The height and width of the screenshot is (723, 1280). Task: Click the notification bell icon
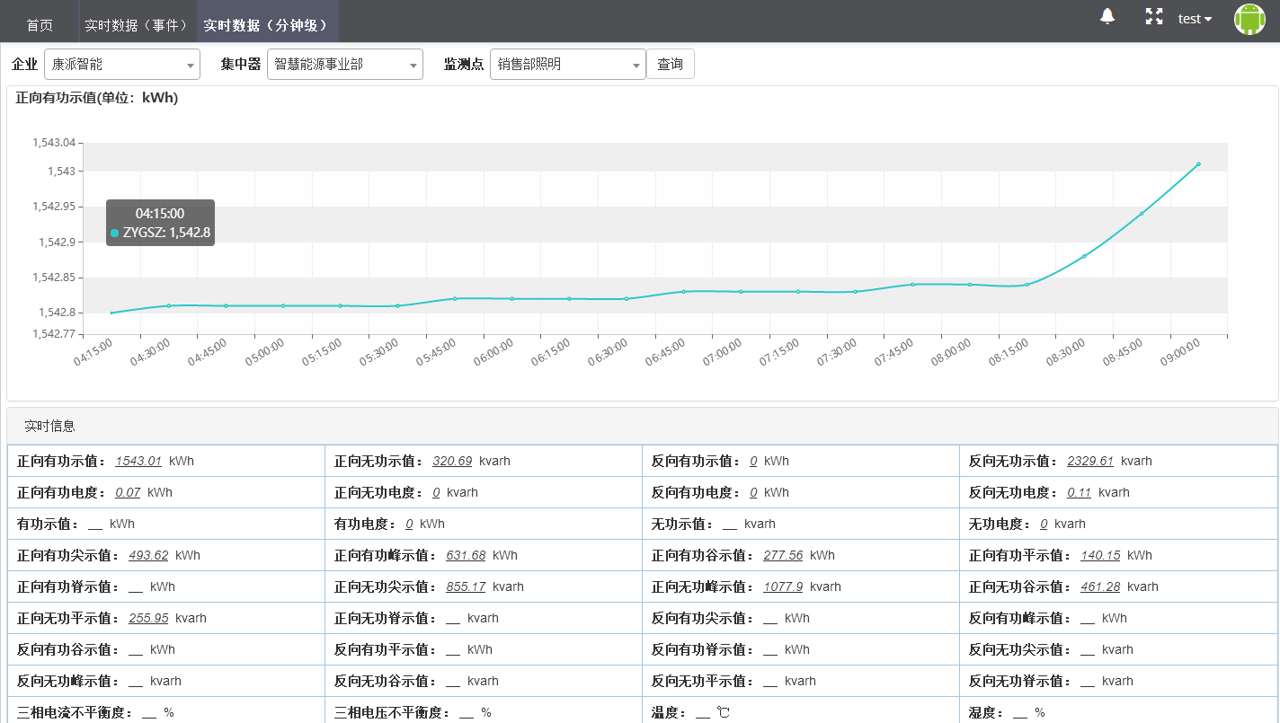pos(1107,16)
